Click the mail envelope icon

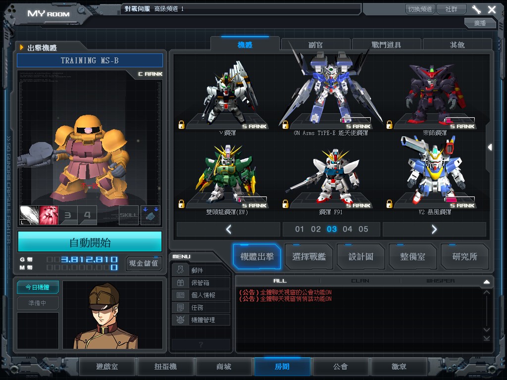180,270
